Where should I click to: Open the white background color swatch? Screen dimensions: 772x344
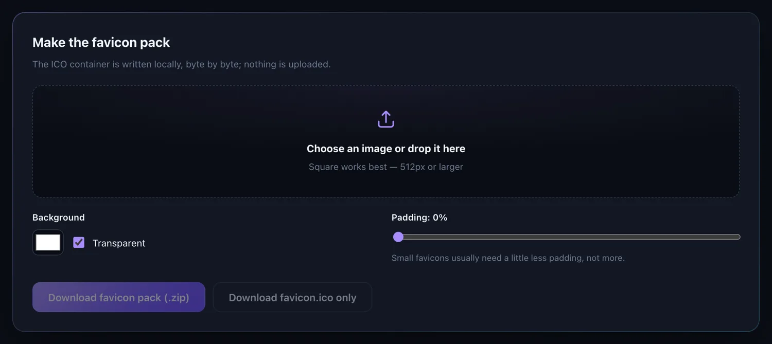(x=48, y=243)
